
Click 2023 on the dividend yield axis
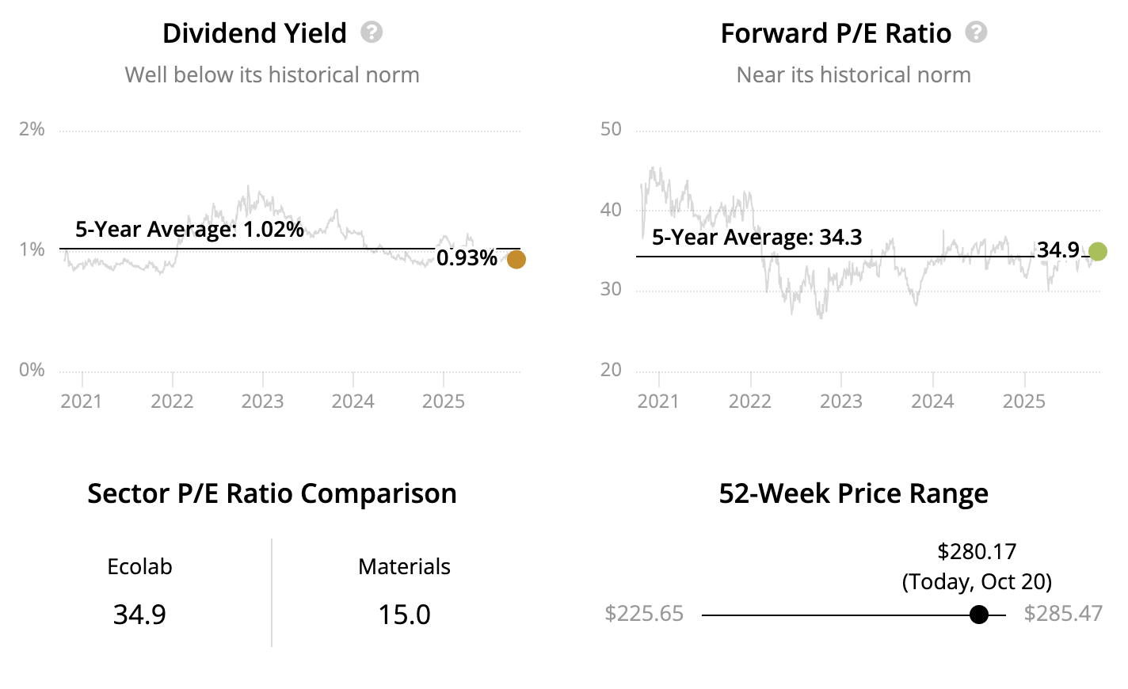(262, 402)
